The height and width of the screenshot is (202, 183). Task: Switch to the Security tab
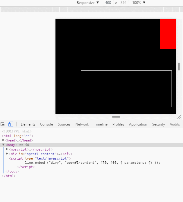click(159, 124)
